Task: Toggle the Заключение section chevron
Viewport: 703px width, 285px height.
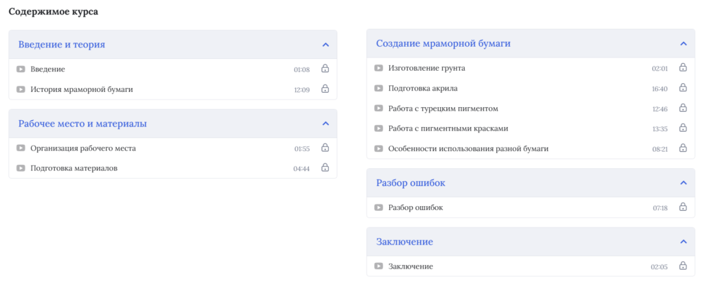Action: 683,242
